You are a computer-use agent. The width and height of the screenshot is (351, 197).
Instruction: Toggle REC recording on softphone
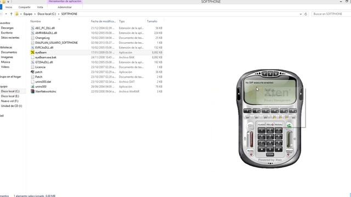coord(270,124)
